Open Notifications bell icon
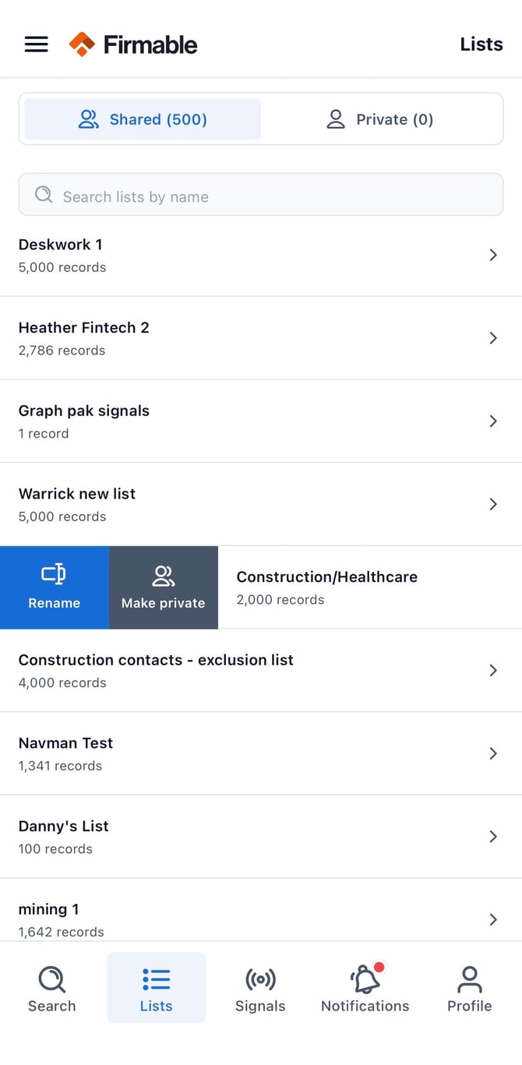 coord(365,979)
